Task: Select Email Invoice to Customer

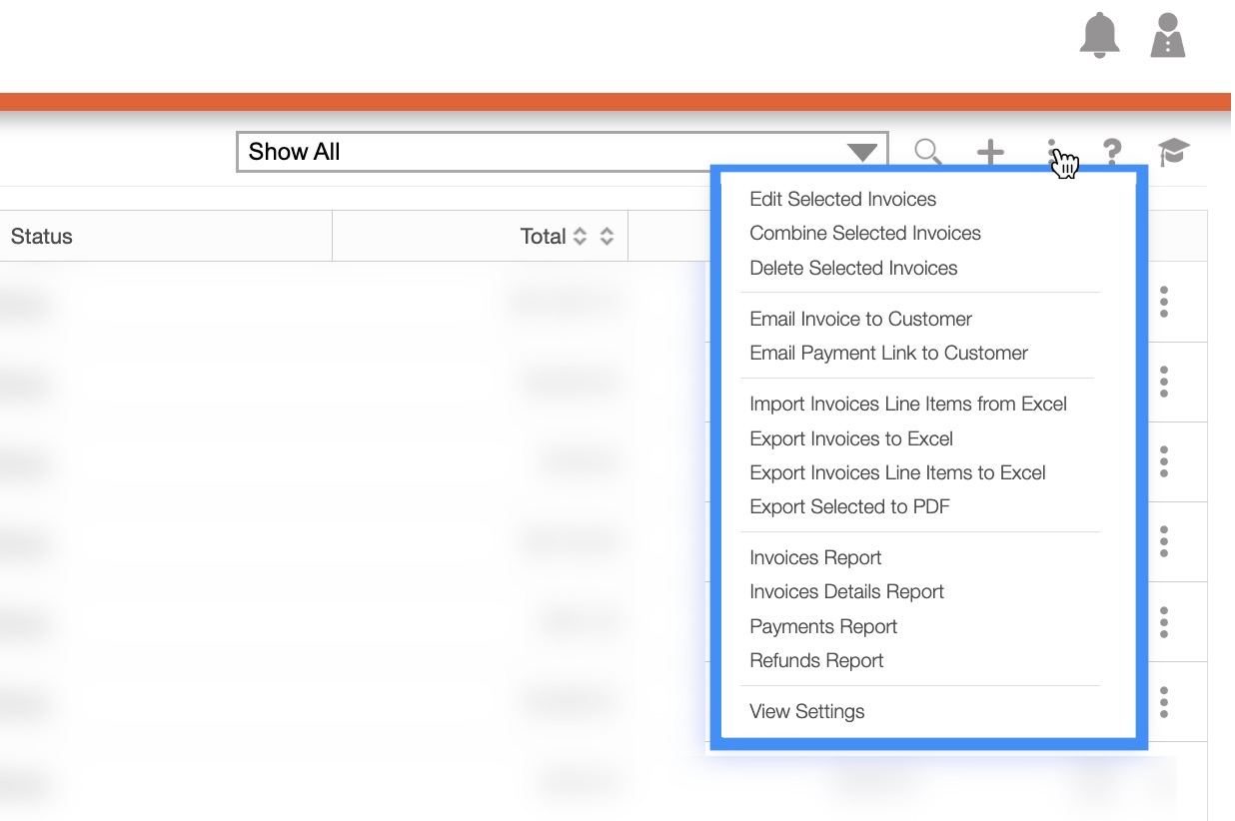Action: (x=860, y=319)
